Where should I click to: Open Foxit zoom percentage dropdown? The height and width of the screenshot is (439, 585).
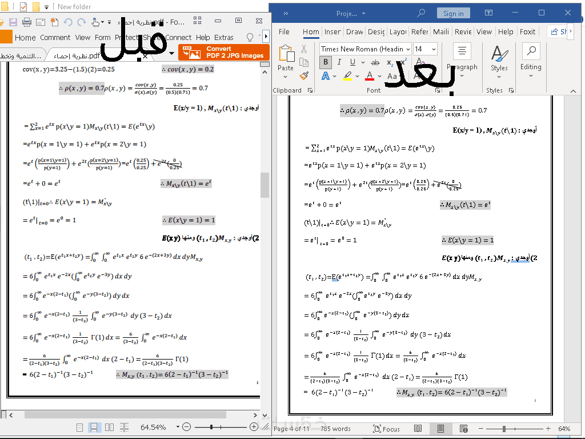[178, 426]
